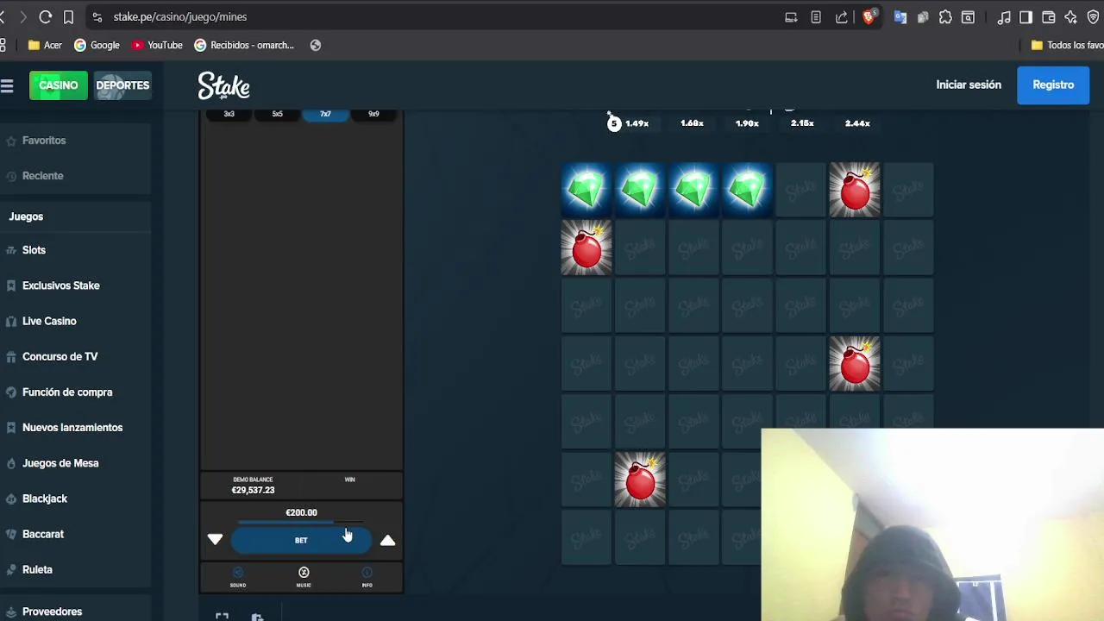Open the hamburger sidebar menu
This screenshot has width=1104, height=621.
click(x=7, y=85)
